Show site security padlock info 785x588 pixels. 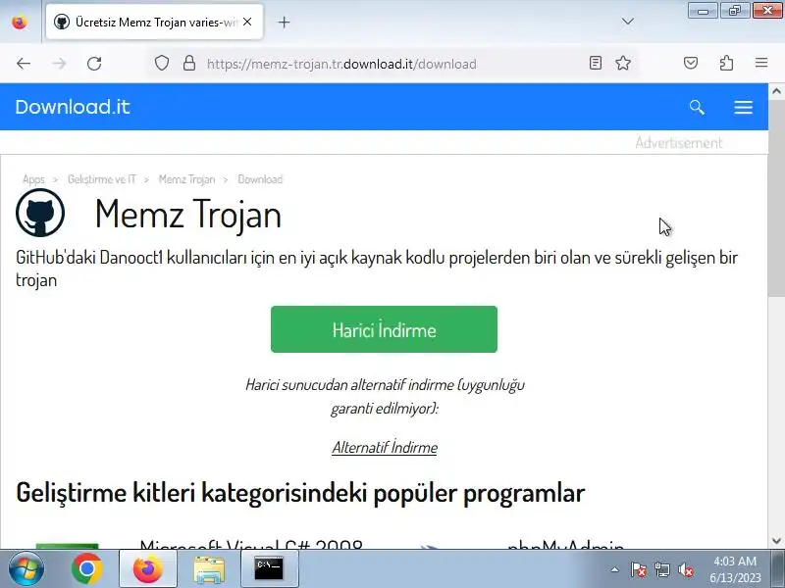[x=189, y=64]
